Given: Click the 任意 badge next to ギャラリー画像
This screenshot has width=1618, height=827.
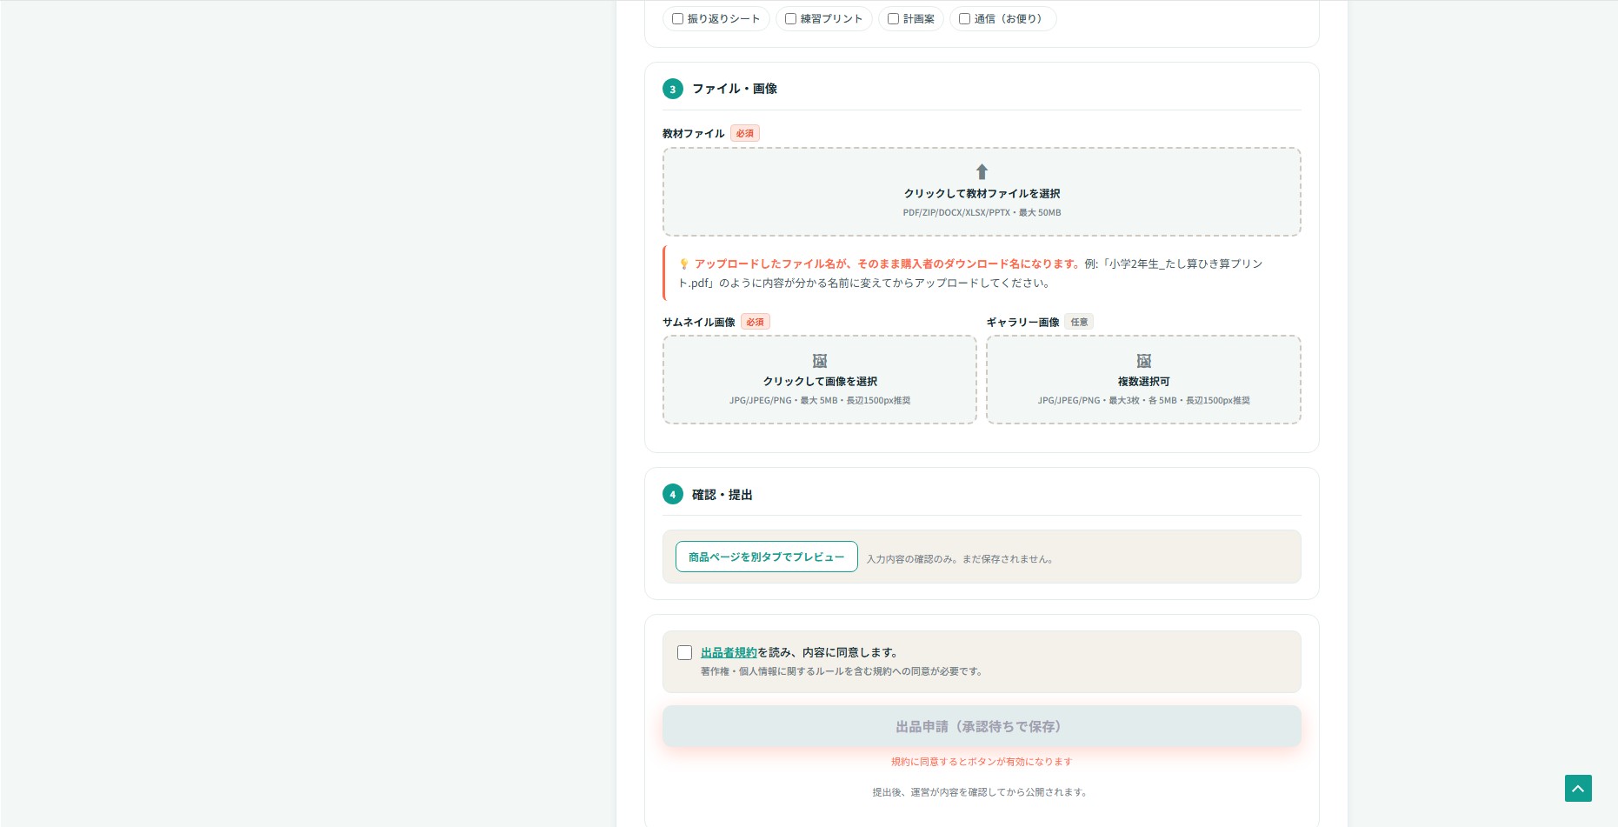Looking at the screenshot, I should tap(1079, 322).
